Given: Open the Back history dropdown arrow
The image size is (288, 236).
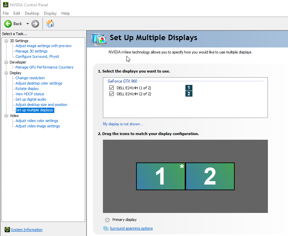Looking at the screenshot, I should (x=27, y=24).
